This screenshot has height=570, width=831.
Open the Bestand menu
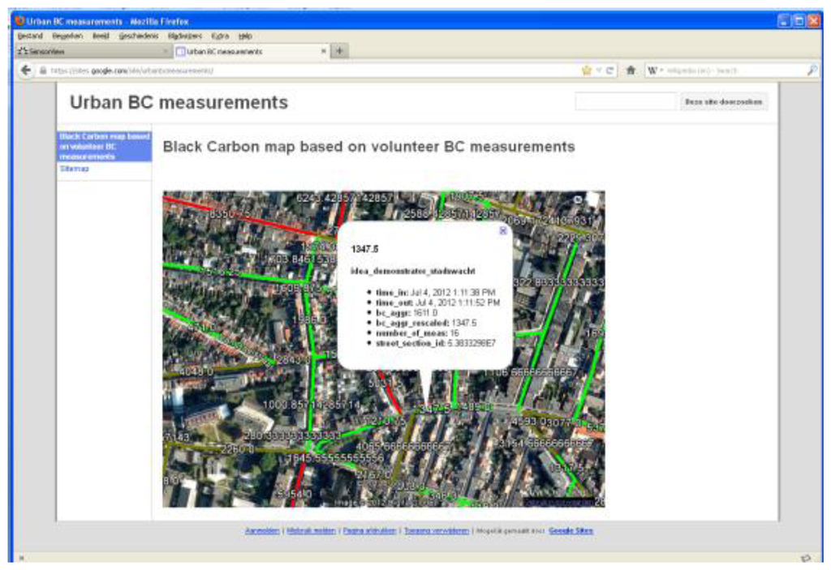click(x=29, y=36)
